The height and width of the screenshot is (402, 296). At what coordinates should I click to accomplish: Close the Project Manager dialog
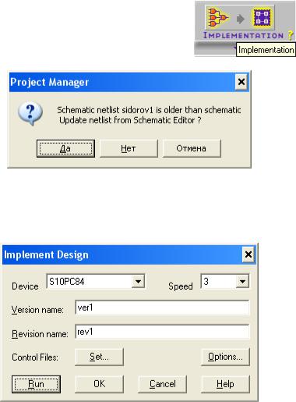click(x=241, y=82)
